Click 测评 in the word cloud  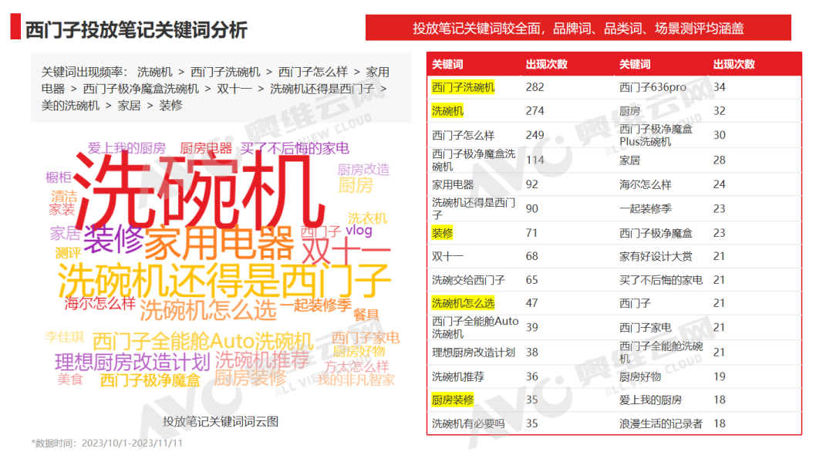coord(68,253)
